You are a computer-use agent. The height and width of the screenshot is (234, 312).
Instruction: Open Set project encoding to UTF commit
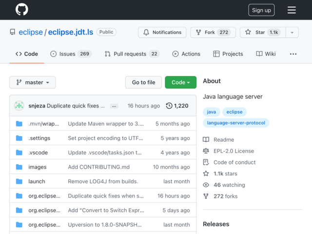[105, 138]
